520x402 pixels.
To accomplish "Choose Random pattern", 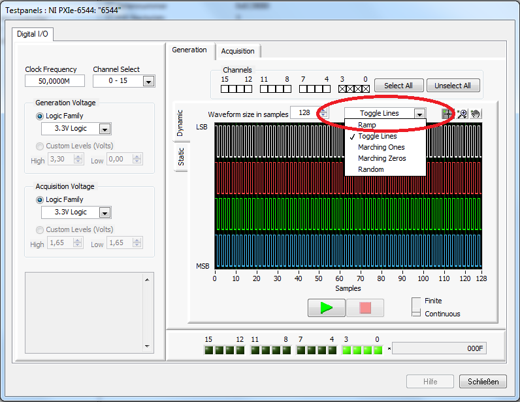I will click(385, 169).
